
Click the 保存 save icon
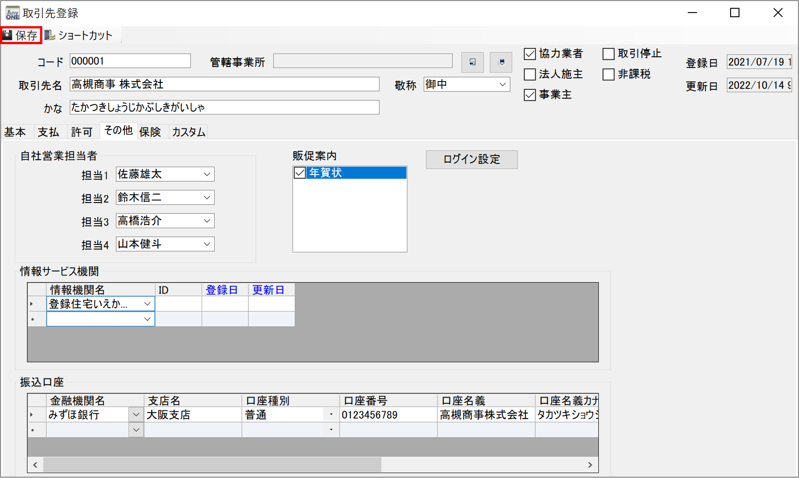(x=8, y=35)
